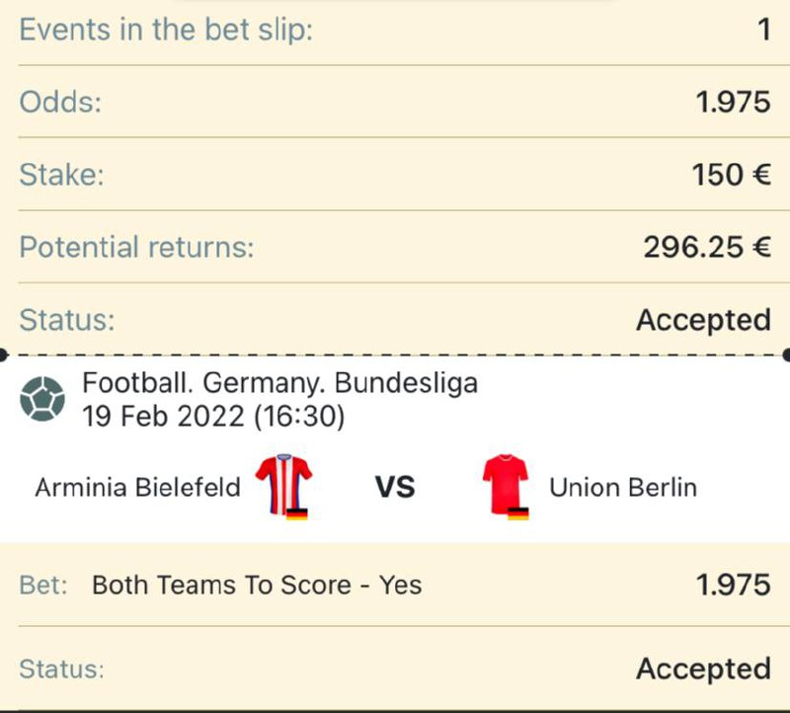Click the Events in the bet slip count
This screenshot has width=790, height=713.
(764, 30)
